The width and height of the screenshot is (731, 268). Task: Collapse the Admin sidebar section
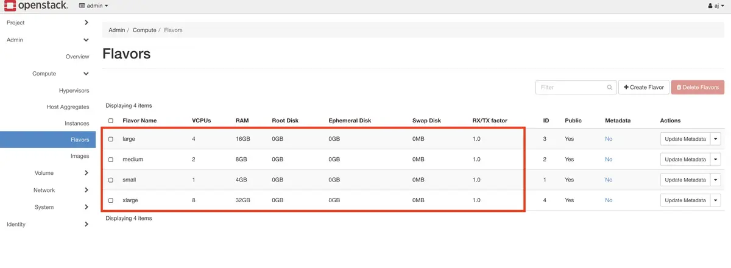pyautogui.click(x=48, y=40)
